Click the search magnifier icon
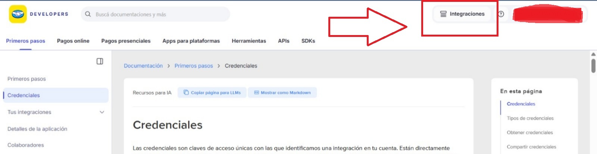Image resolution: width=597 pixels, height=154 pixels. (88, 14)
